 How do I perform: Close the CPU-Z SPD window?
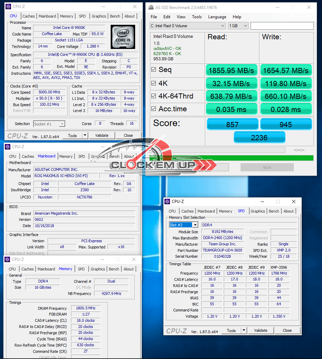click(x=293, y=202)
